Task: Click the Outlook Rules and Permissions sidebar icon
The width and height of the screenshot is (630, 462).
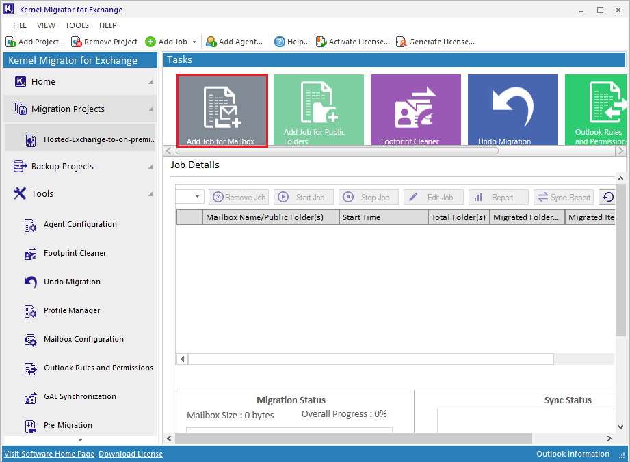Action: tap(30, 368)
